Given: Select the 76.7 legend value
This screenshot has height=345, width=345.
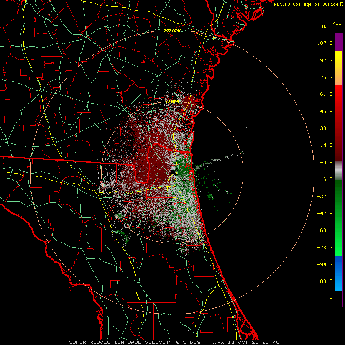Looking at the screenshot, I should click(326, 77).
